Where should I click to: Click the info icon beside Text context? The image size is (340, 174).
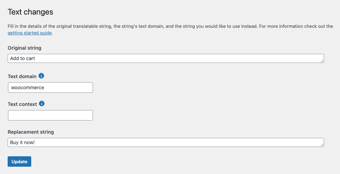coord(42,103)
